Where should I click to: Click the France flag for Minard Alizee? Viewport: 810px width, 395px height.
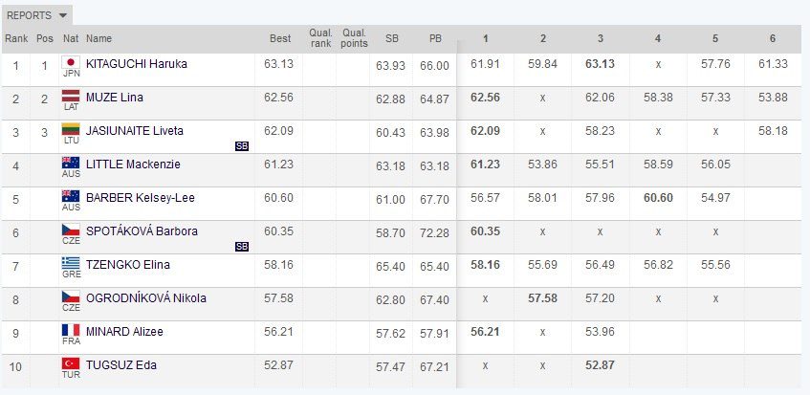71,330
